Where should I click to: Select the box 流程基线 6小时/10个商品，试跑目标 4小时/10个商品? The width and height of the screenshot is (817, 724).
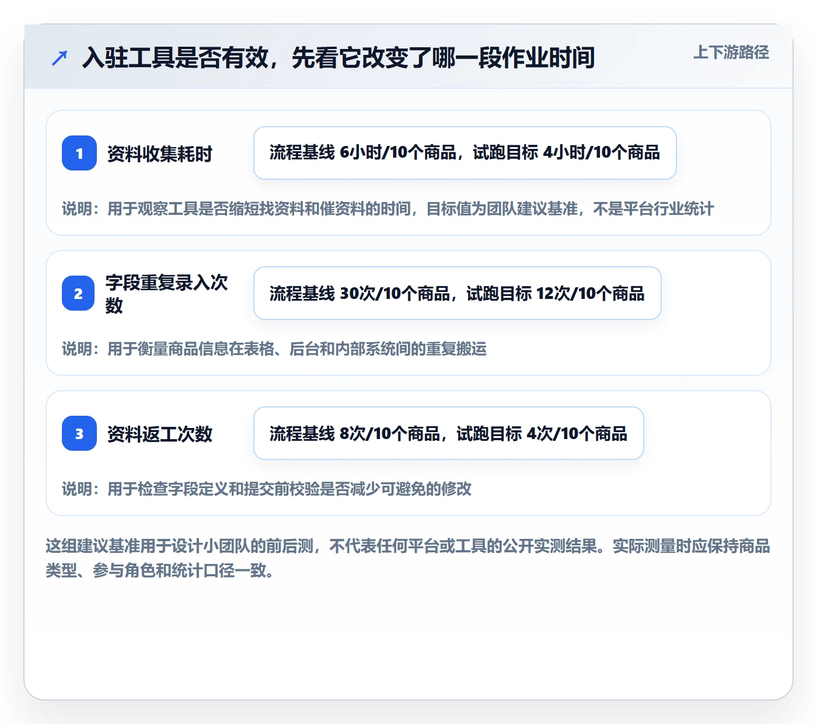(x=465, y=153)
